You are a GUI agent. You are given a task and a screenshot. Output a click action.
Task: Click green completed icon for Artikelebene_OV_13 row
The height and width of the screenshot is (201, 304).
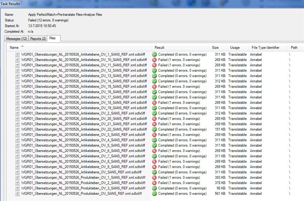coord(154,76)
